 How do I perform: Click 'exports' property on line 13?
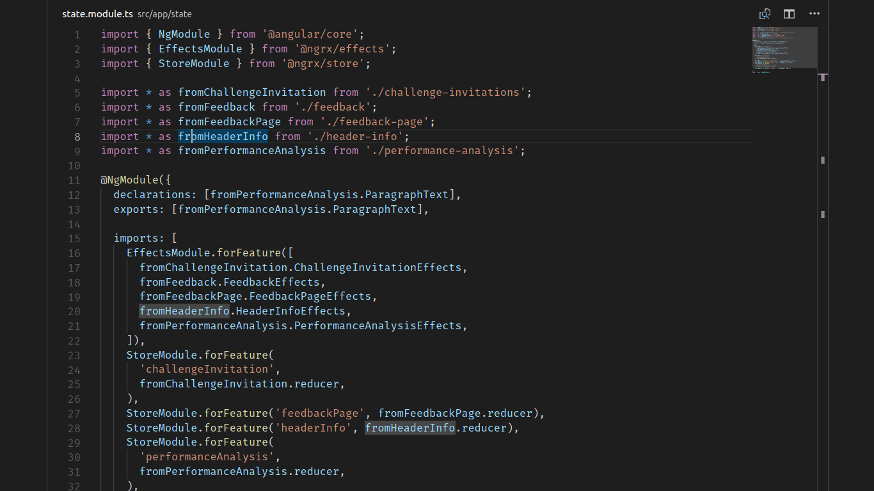pos(136,209)
